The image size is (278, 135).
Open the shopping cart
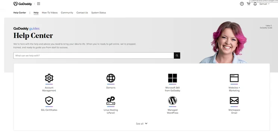tap(248, 4)
